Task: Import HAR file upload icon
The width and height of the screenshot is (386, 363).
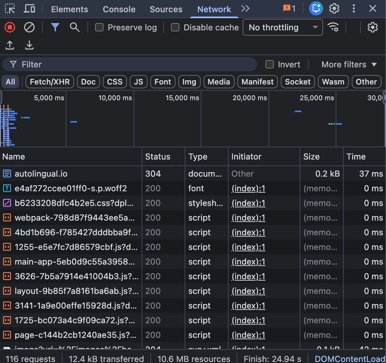Action: point(10,45)
